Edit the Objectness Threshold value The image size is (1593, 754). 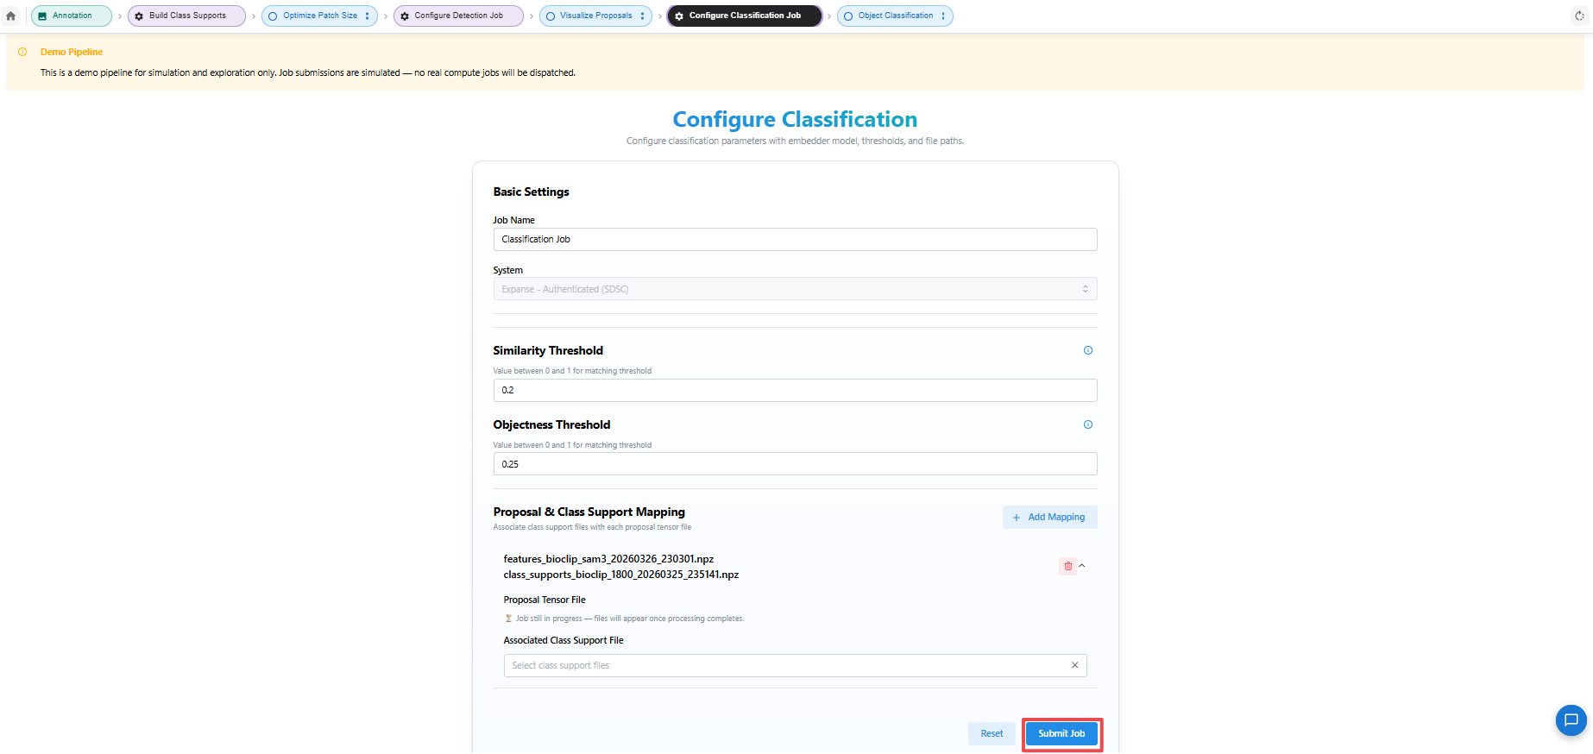[x=795, y=464]
